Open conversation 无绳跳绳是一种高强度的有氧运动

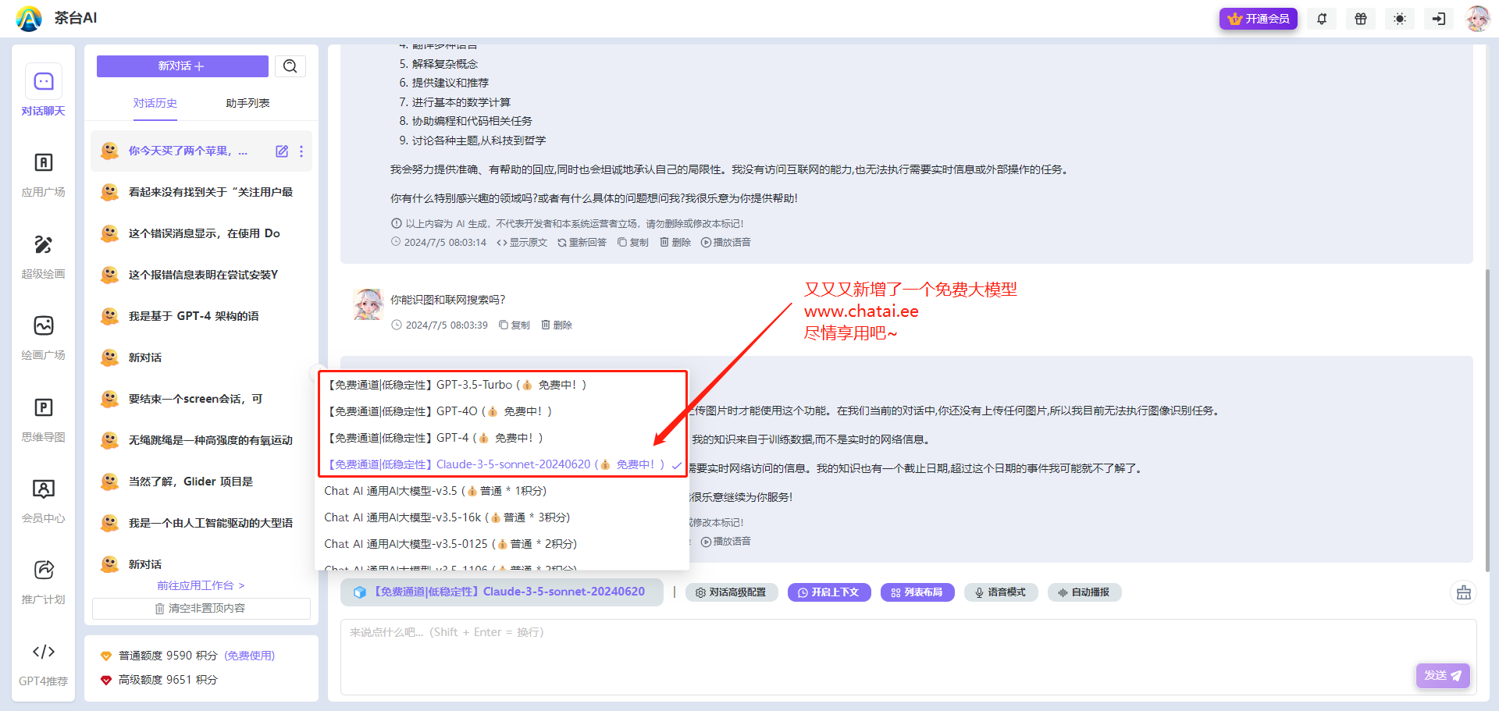coord(201,440)
